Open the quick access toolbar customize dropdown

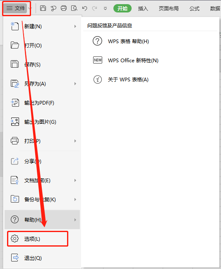point(105,8)
